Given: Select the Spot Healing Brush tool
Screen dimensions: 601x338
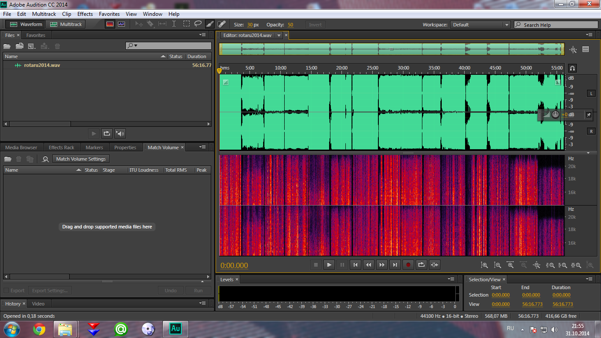Looking at the screenshot, I should pos(222,24).
